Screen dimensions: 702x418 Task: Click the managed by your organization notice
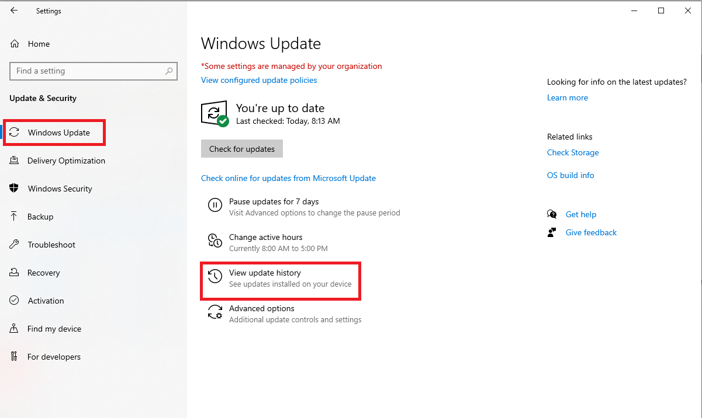pyautogui.click(x=291, y=66)
